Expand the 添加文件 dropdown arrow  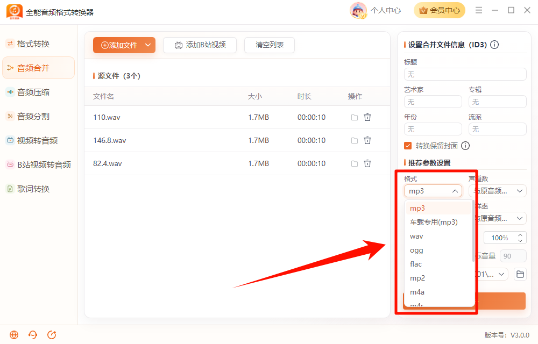pyautogui.click(x=148, y=45)
